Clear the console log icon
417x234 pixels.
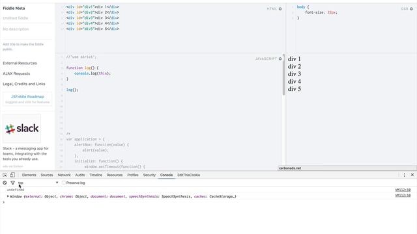click(5, 183)
